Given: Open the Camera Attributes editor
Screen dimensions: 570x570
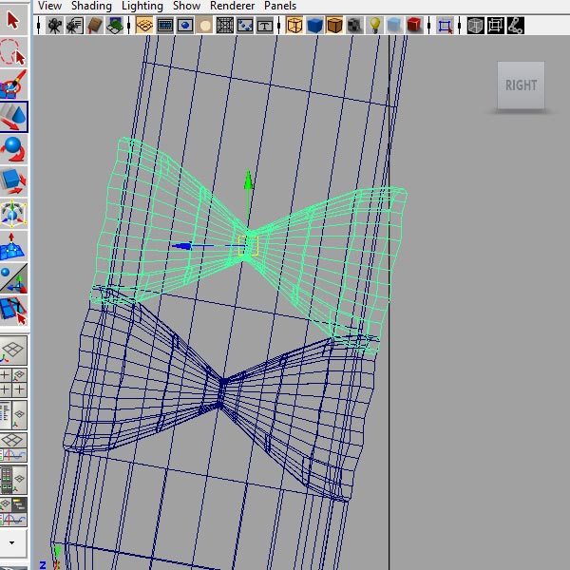Looking at the screenshot, I should point(74,26).
